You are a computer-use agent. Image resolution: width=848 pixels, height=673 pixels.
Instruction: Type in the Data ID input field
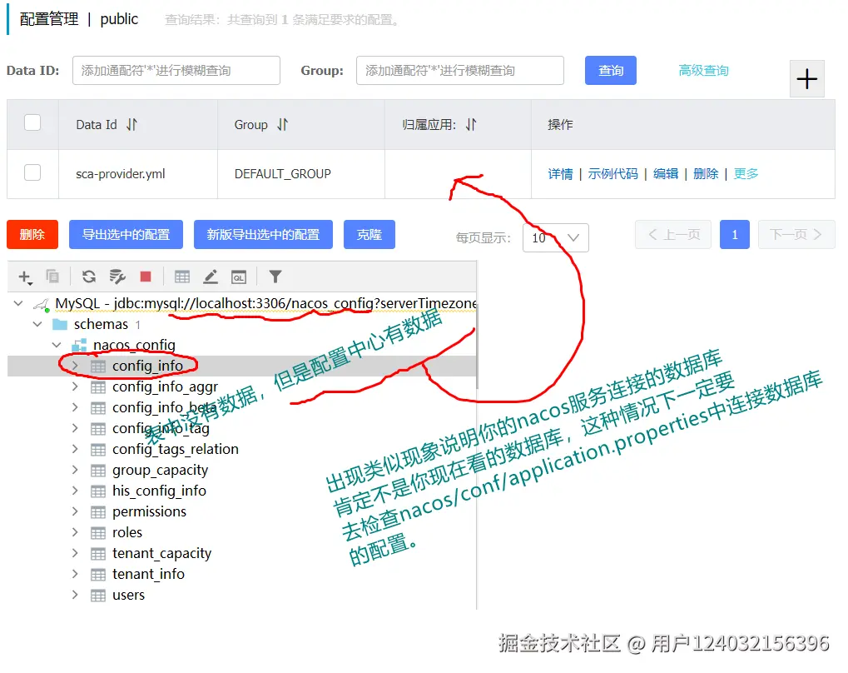pos(175,71)
